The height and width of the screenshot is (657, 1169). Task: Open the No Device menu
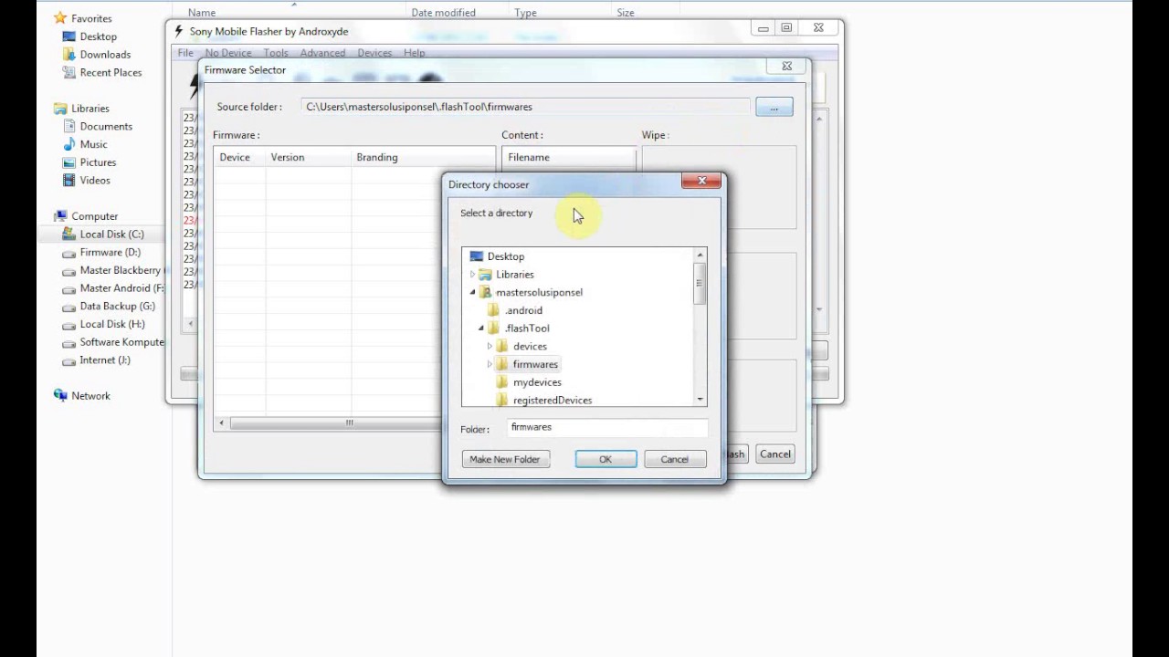pyautogui.click(x=228, y=53)
